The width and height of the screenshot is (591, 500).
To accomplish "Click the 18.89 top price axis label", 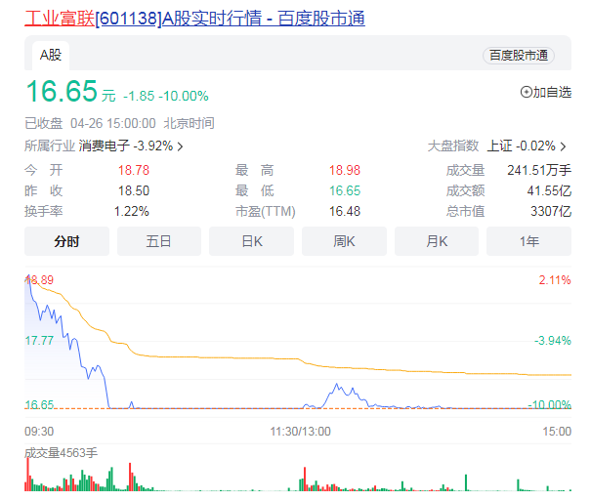I will (x=39, y=280).
